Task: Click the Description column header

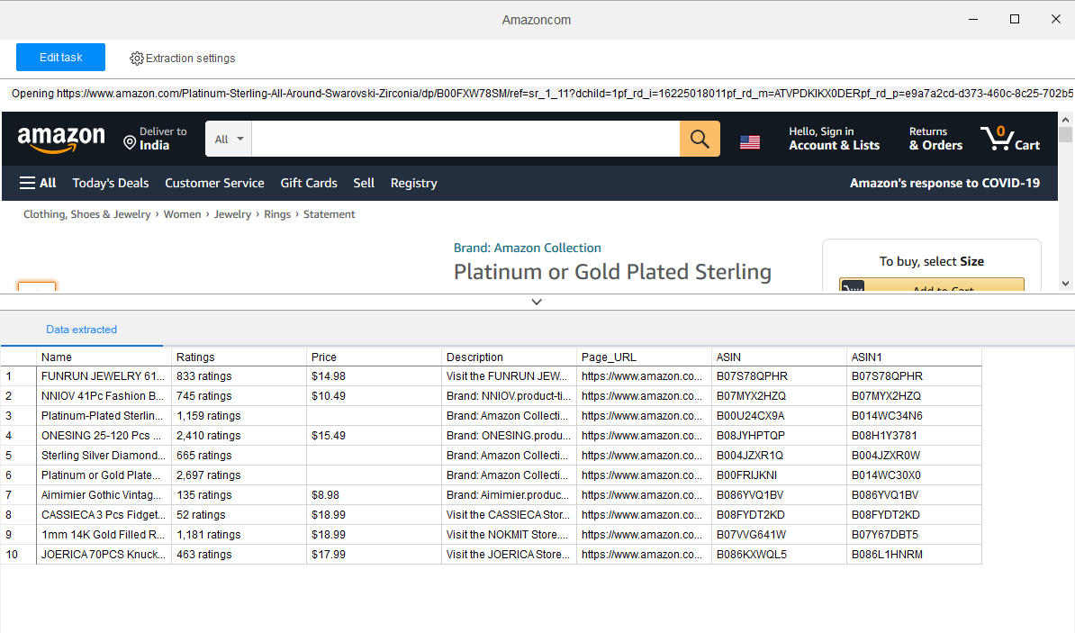Action: [509, 357]
